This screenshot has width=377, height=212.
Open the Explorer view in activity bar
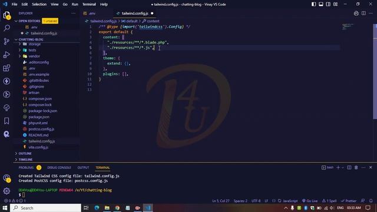pyautogui.click(x=6, y=15)
